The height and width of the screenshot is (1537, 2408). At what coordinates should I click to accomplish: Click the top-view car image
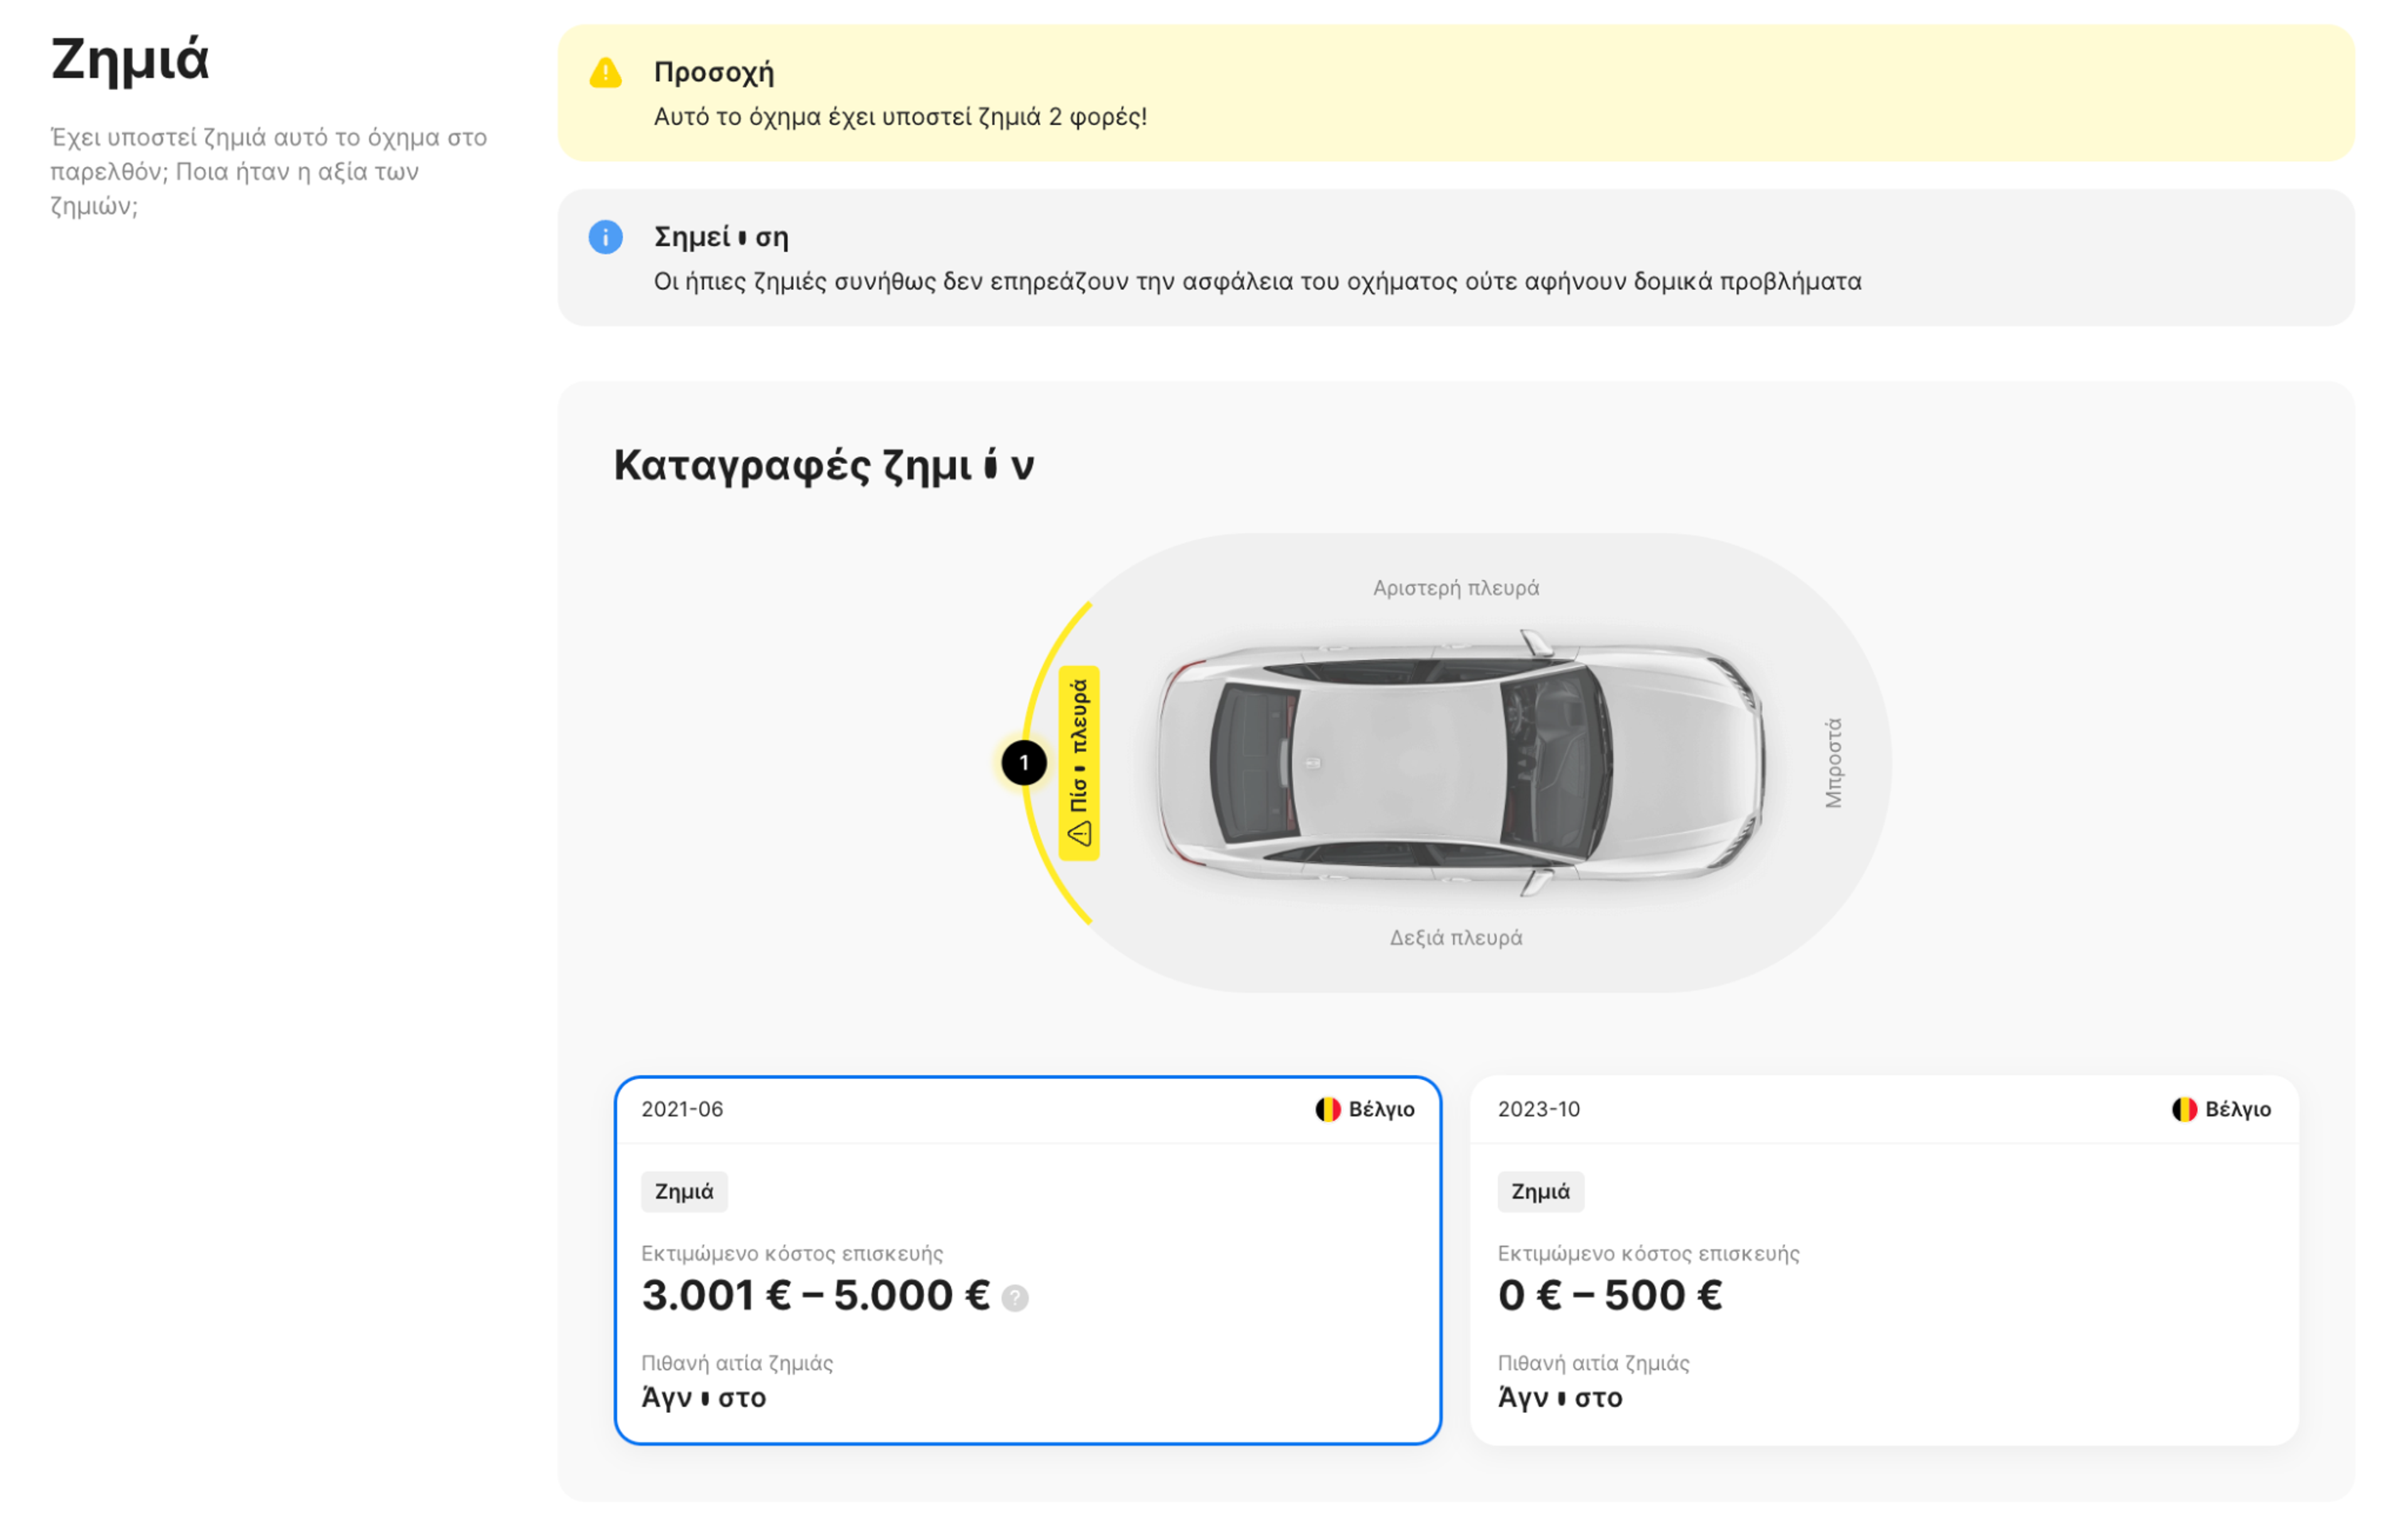pyautogui.click(x=1460, y=762)
